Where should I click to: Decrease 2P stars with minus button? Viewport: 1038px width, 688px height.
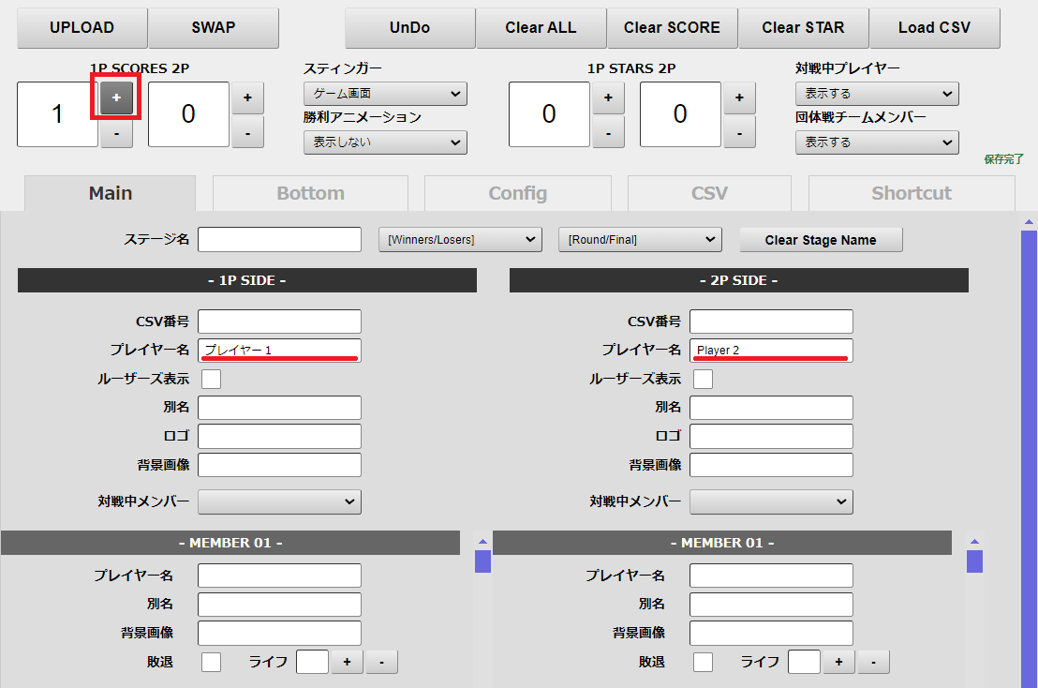click(739, 133)
